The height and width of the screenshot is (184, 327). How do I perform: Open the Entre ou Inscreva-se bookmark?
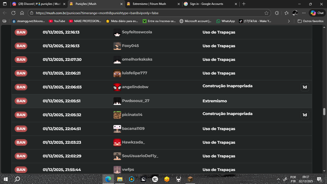click(x=159, y=21)
